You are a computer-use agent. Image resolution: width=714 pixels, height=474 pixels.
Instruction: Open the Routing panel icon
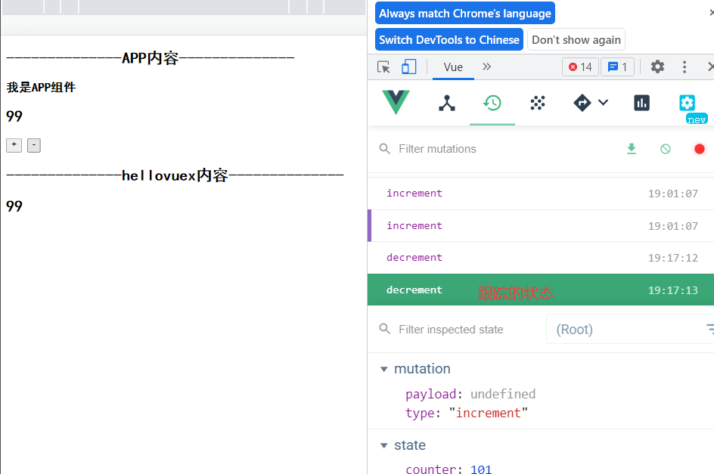click(582, 103)
